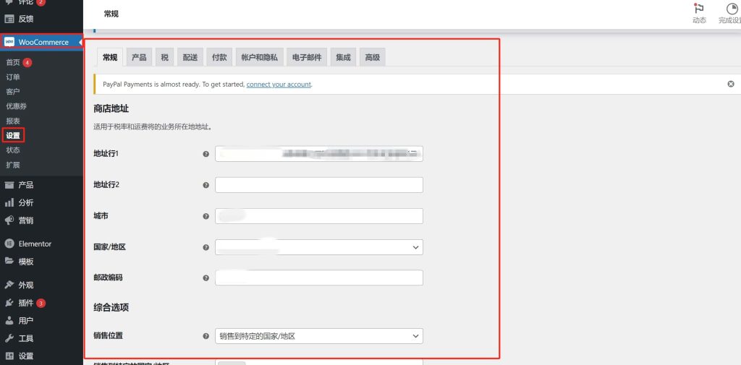This screenshot has width=741, height=365.
Task: Open the 反馈 sidebar menu icon
Action: pyautogui.click(x=9, y=19)
